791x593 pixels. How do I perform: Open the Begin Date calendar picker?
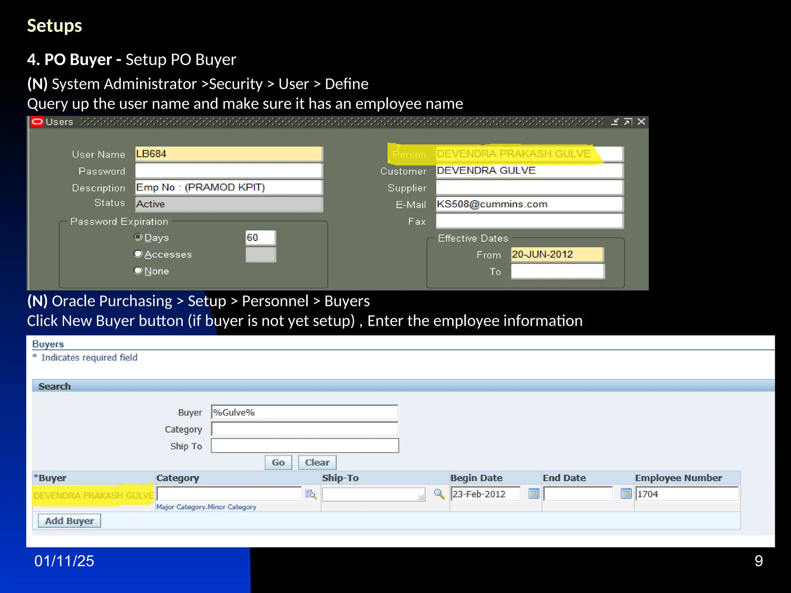coord(534,494)
